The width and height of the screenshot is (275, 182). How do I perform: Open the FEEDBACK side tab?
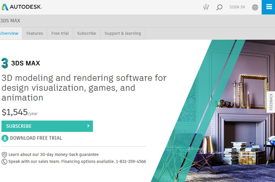[x=271, y=102]
